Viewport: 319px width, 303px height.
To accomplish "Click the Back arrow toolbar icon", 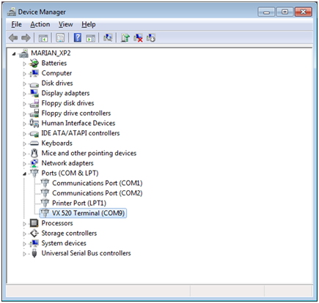I will tap(13, 38).
